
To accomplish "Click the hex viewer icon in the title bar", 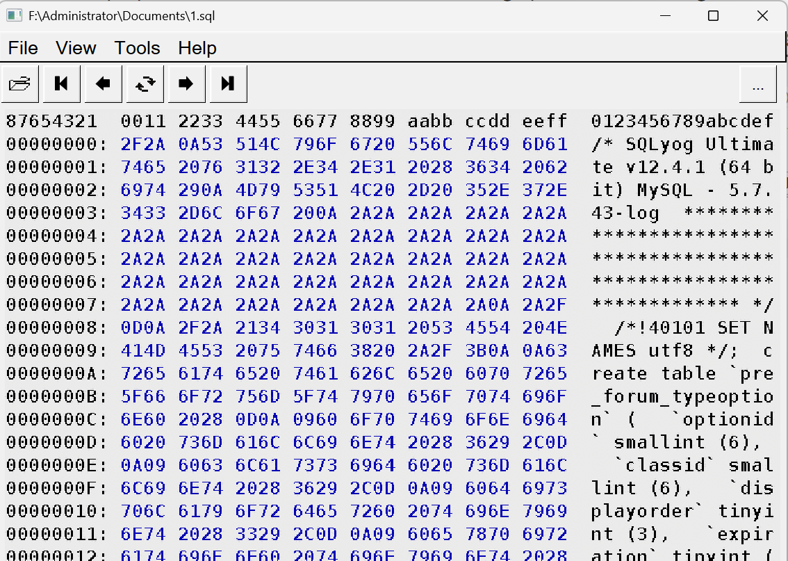I will 15,15.
